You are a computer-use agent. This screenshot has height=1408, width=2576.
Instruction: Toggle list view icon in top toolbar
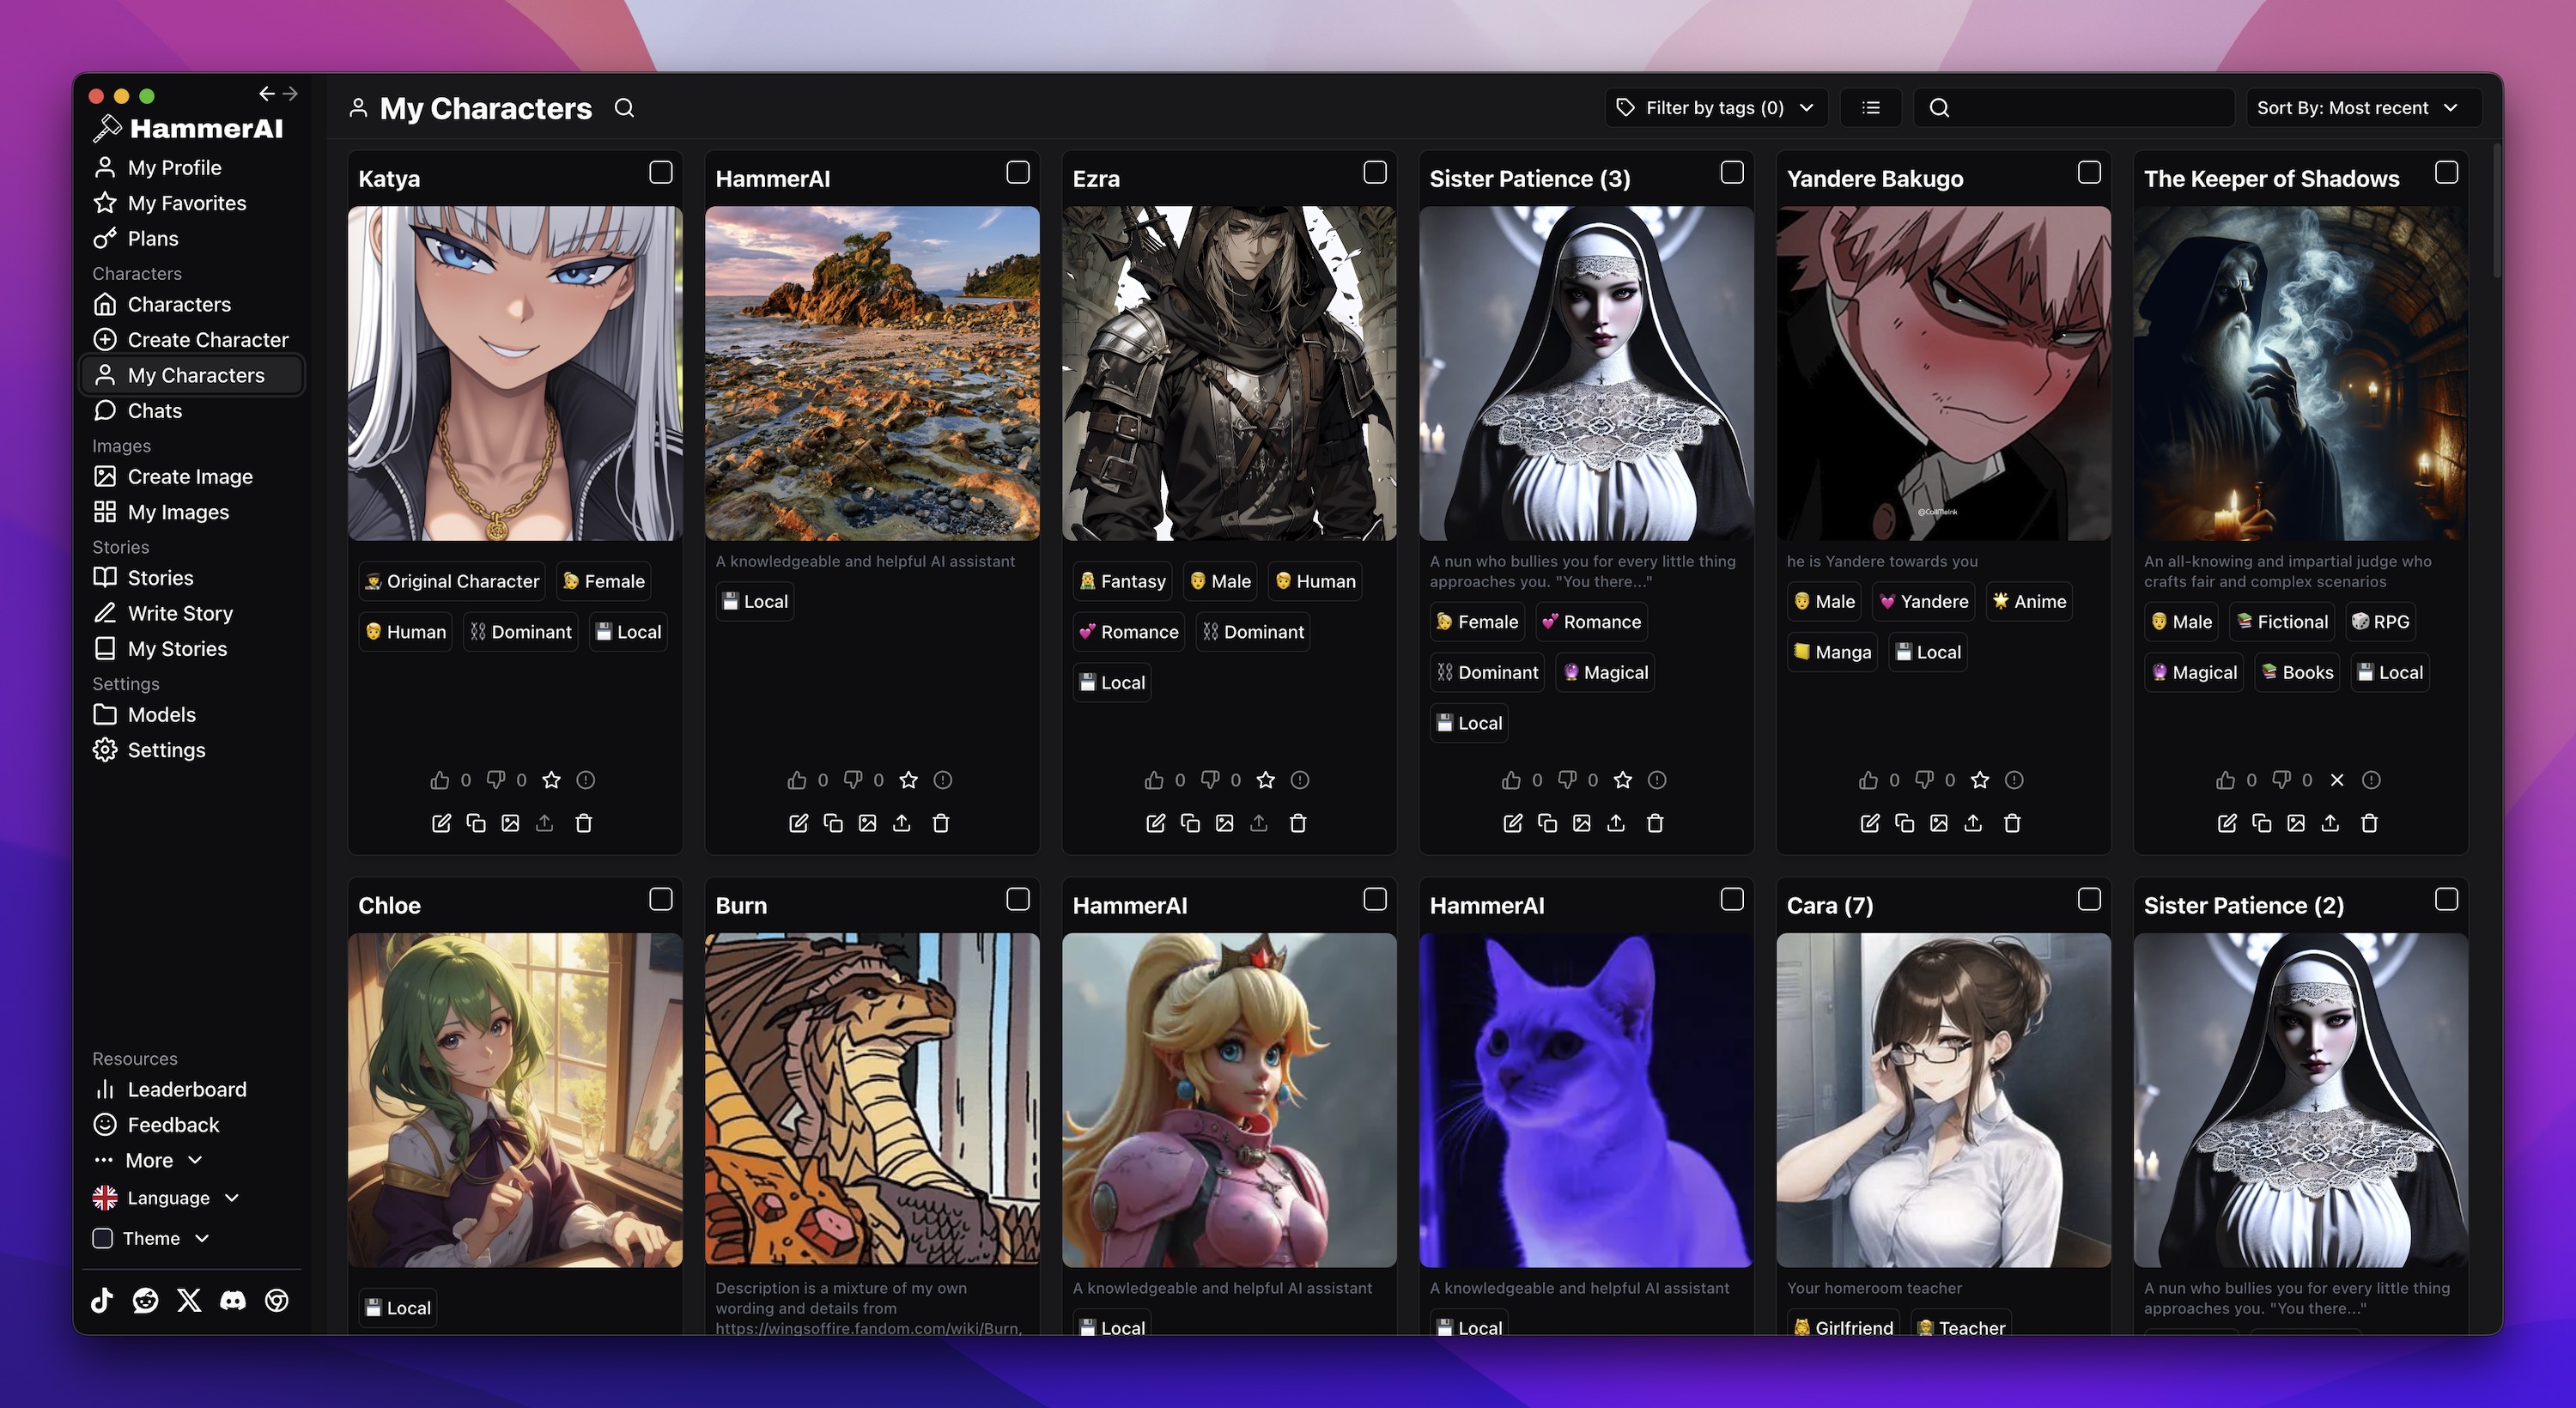pos(1871,107)
